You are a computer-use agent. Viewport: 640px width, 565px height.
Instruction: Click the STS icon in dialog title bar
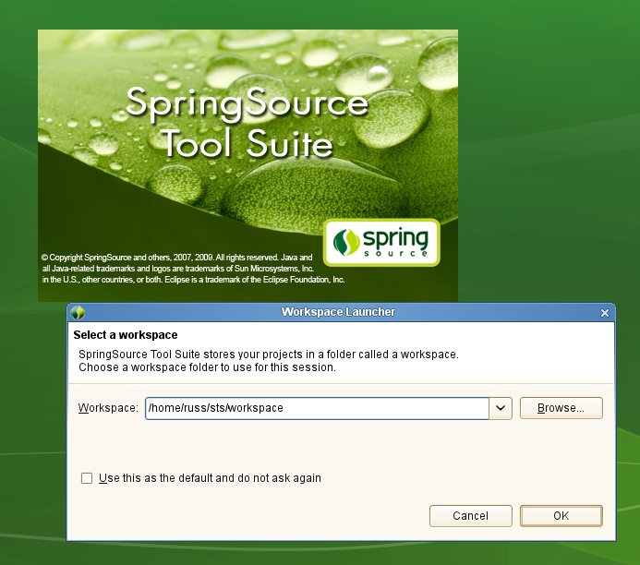[x=78, y=313]
